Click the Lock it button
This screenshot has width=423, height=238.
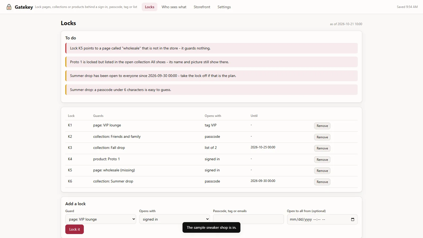coord(75,229)
